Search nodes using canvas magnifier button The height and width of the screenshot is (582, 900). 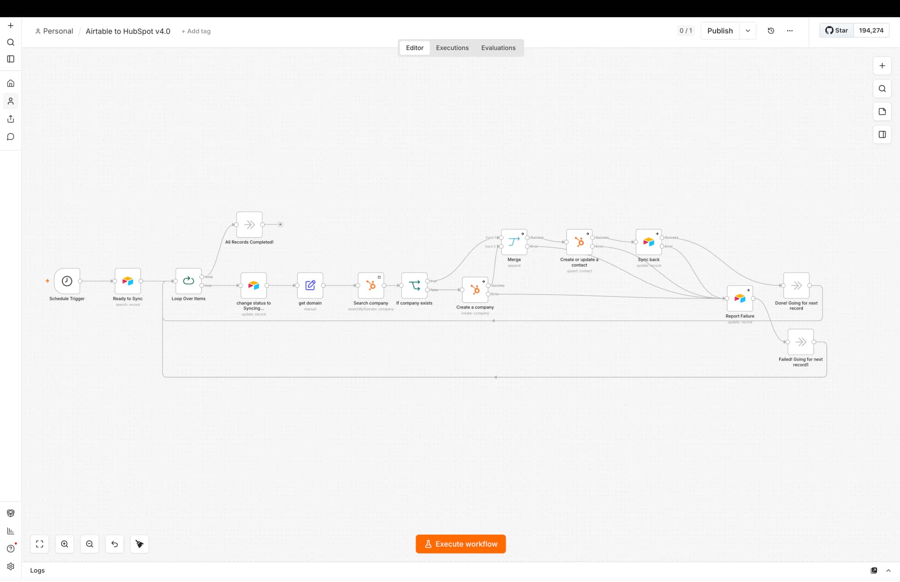(882, 89)
